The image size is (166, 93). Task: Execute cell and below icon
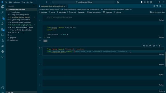(x=150, y=46)
